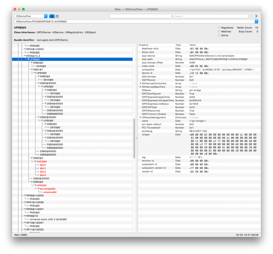Toggle the Registered checkbox
Image resolution: width=273 pixels, height=254 pixels.
[219, 28]
